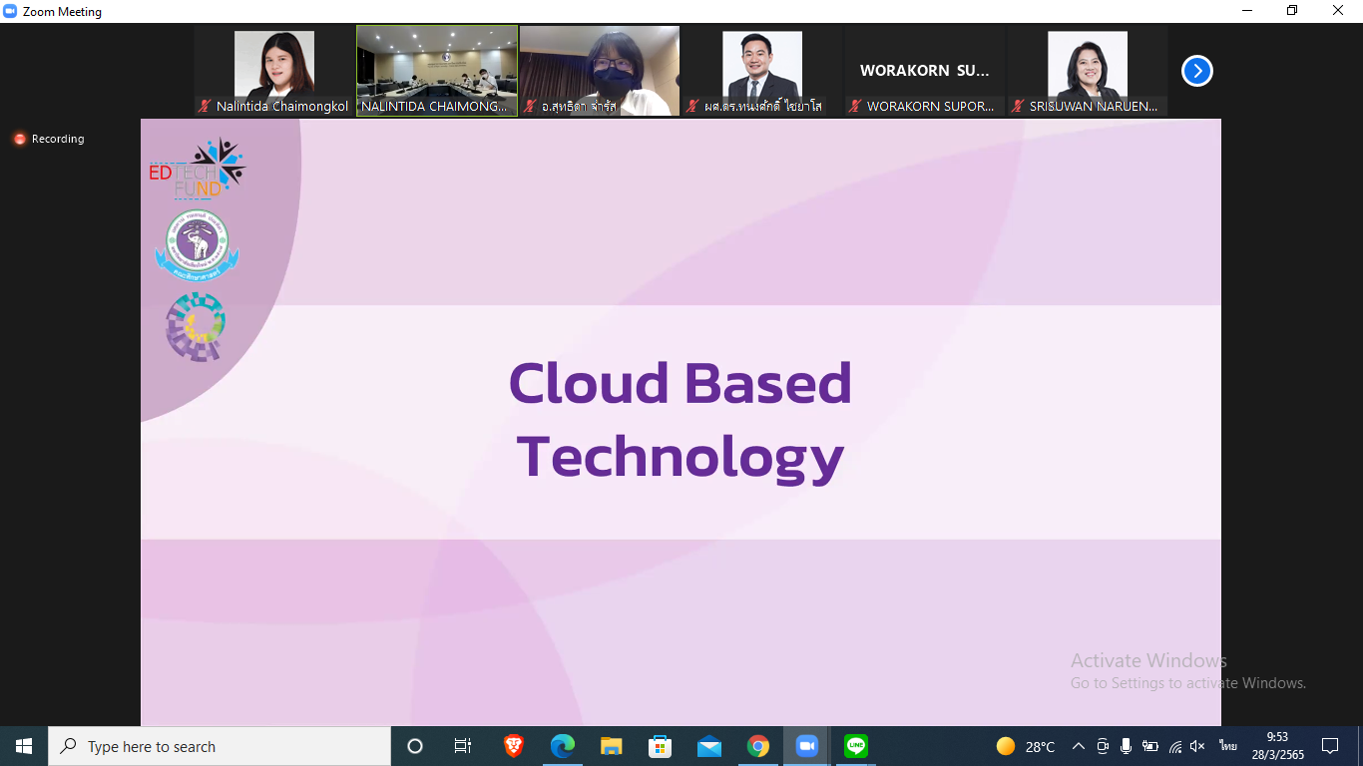This screenshot has height=766, width=1363.
Task: Open the battery status tray icon
Action: click(1149, 746)
